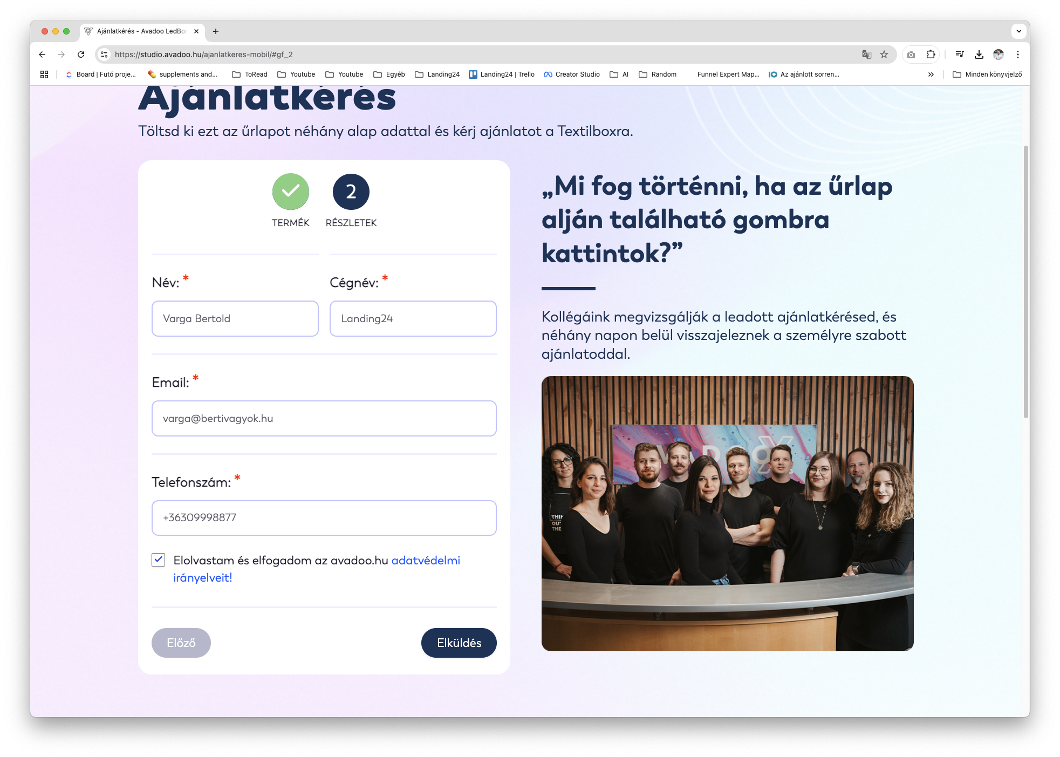This screenshot has width=1060, height=757.
Task: Expand hidden bookmarks with the overflow chevron
Action: [931, 74]
